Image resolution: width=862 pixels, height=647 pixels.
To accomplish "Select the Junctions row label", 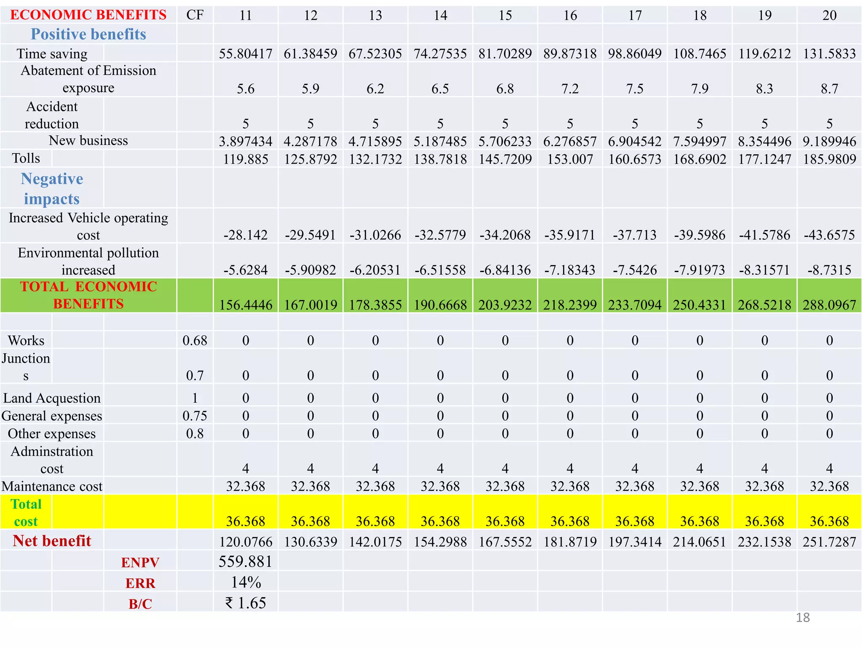I will click(x=26, y=366).
